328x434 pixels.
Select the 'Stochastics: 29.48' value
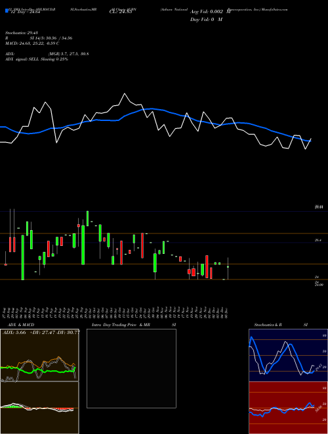click(x=21, y=33)
